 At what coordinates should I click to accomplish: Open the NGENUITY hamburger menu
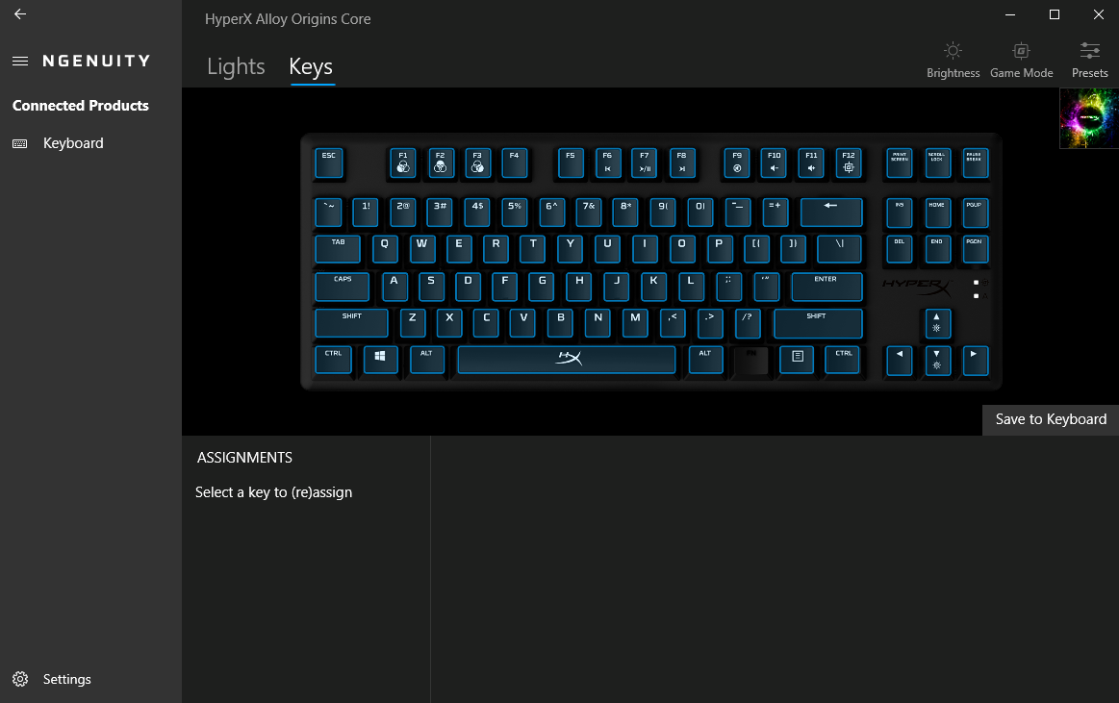[20, 62]
